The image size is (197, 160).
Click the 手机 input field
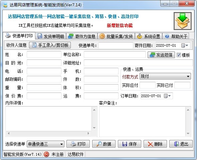[101, 71]
